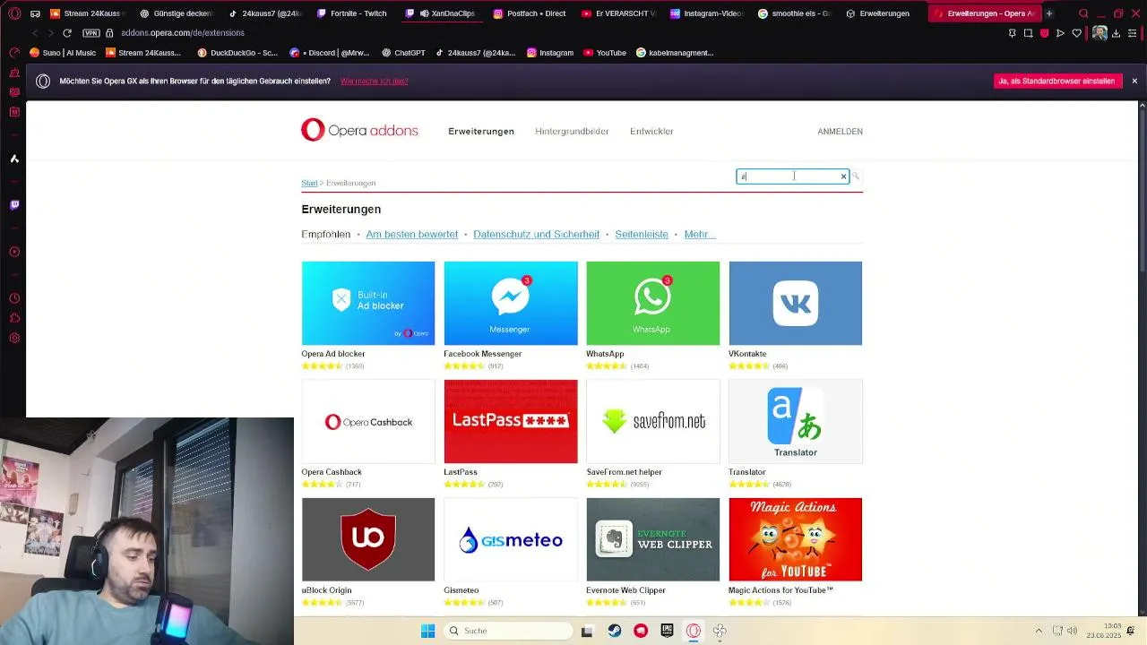Open the YouTube bookmark
This screenshot has height=645, width=1147.
[605, 53]
